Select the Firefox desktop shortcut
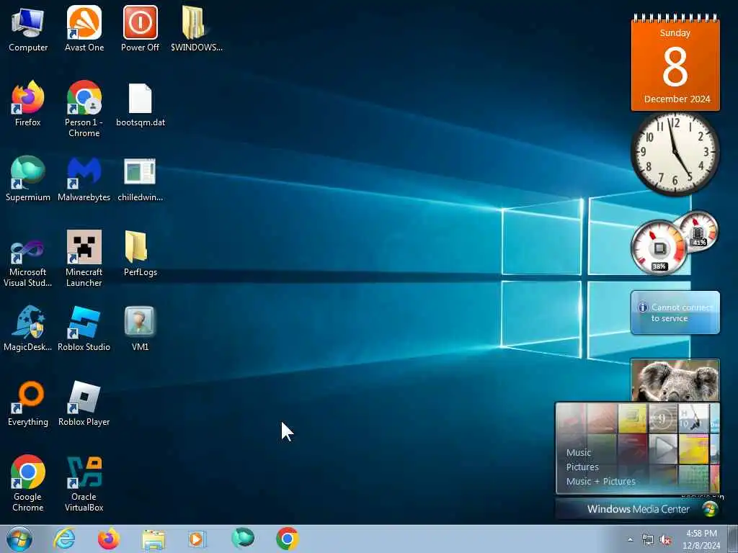Screen dimensions: 738x553 [28, 104]
